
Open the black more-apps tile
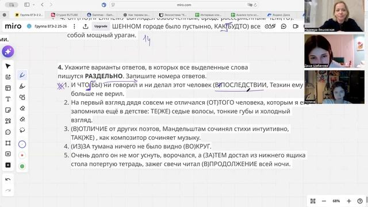click(8, 165)
